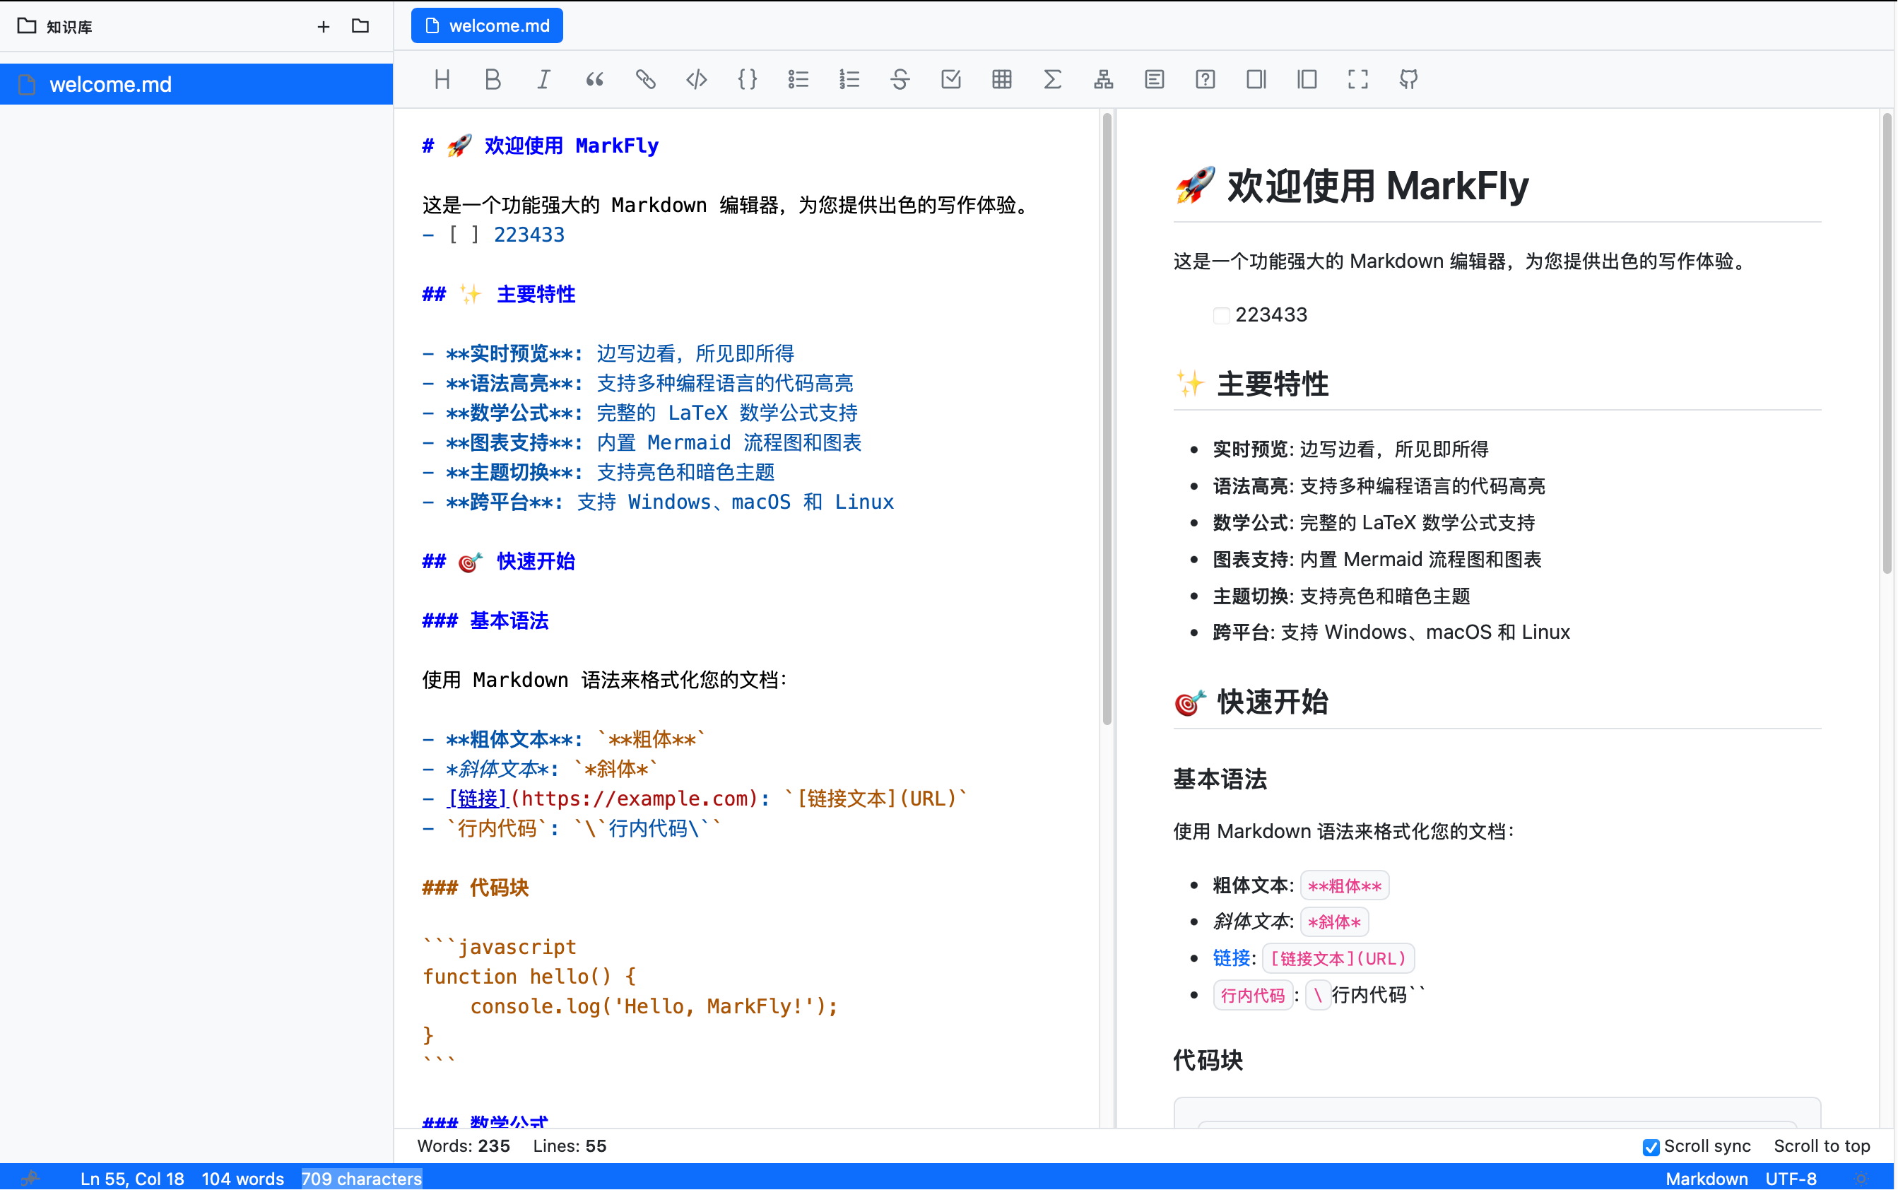This screenshot has width=1898, height=1190.
Task: Toggle the theme sun icon in the status bar
Action: (1861, 1178)
